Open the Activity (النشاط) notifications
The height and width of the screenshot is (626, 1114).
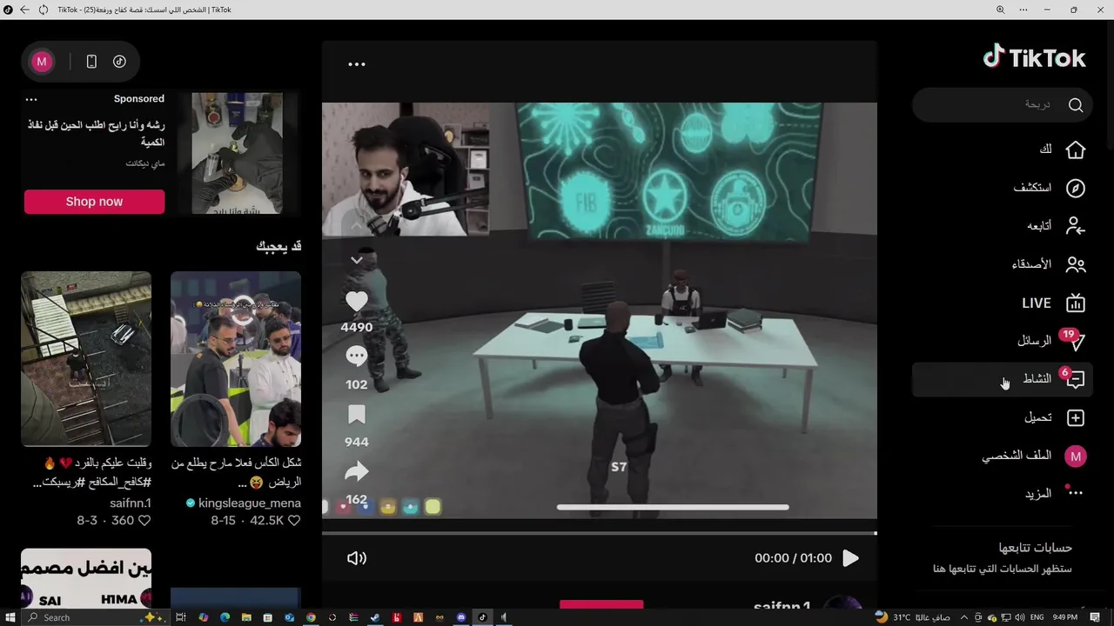(1002, 379)
